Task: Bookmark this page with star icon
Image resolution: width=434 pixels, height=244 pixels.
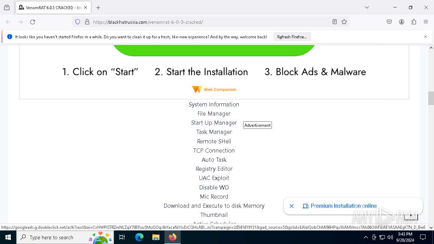Action: (344, 22)
